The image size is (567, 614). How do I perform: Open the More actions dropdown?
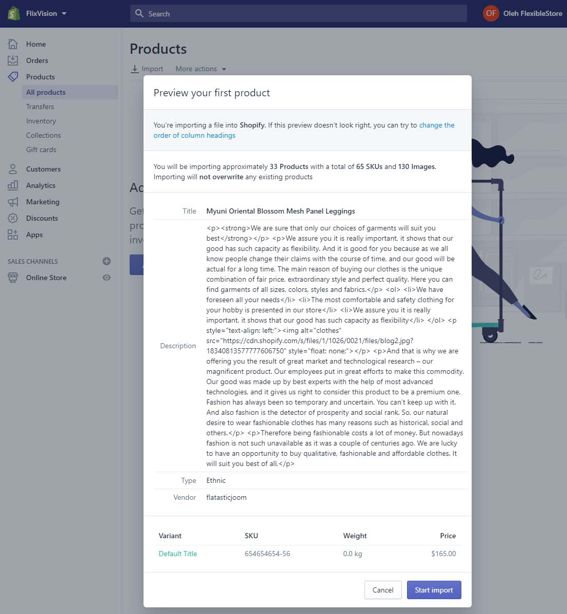tap(200, 69)
